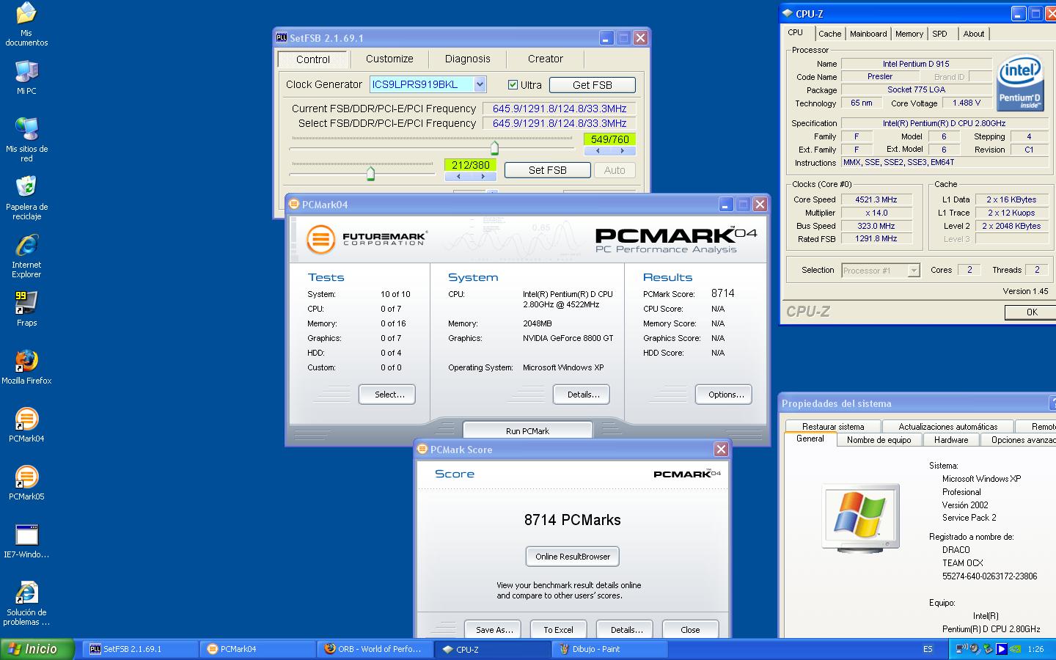
Task: Click Save As... in PCMark Score
Action: [x=493, y=629]
